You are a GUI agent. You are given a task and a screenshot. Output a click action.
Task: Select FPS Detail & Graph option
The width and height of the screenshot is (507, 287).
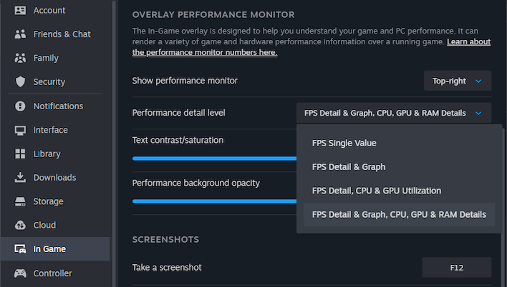349,167
